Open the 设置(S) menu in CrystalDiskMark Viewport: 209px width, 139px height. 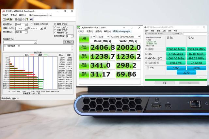(x=90, y=31)
